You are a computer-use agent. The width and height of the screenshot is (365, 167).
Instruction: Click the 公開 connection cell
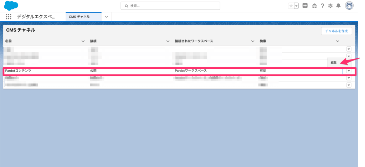[x=93, y=71]
